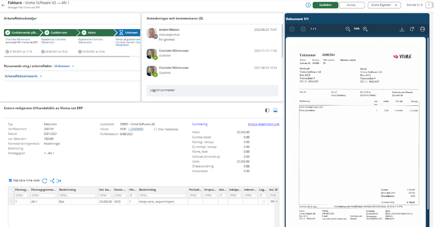The image size is (434, 227).
Task: Open Arbetsflödeshistorik link
Action: pos(23,76)
